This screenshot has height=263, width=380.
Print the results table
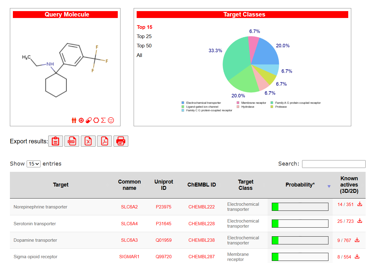(x=121, y=141)
